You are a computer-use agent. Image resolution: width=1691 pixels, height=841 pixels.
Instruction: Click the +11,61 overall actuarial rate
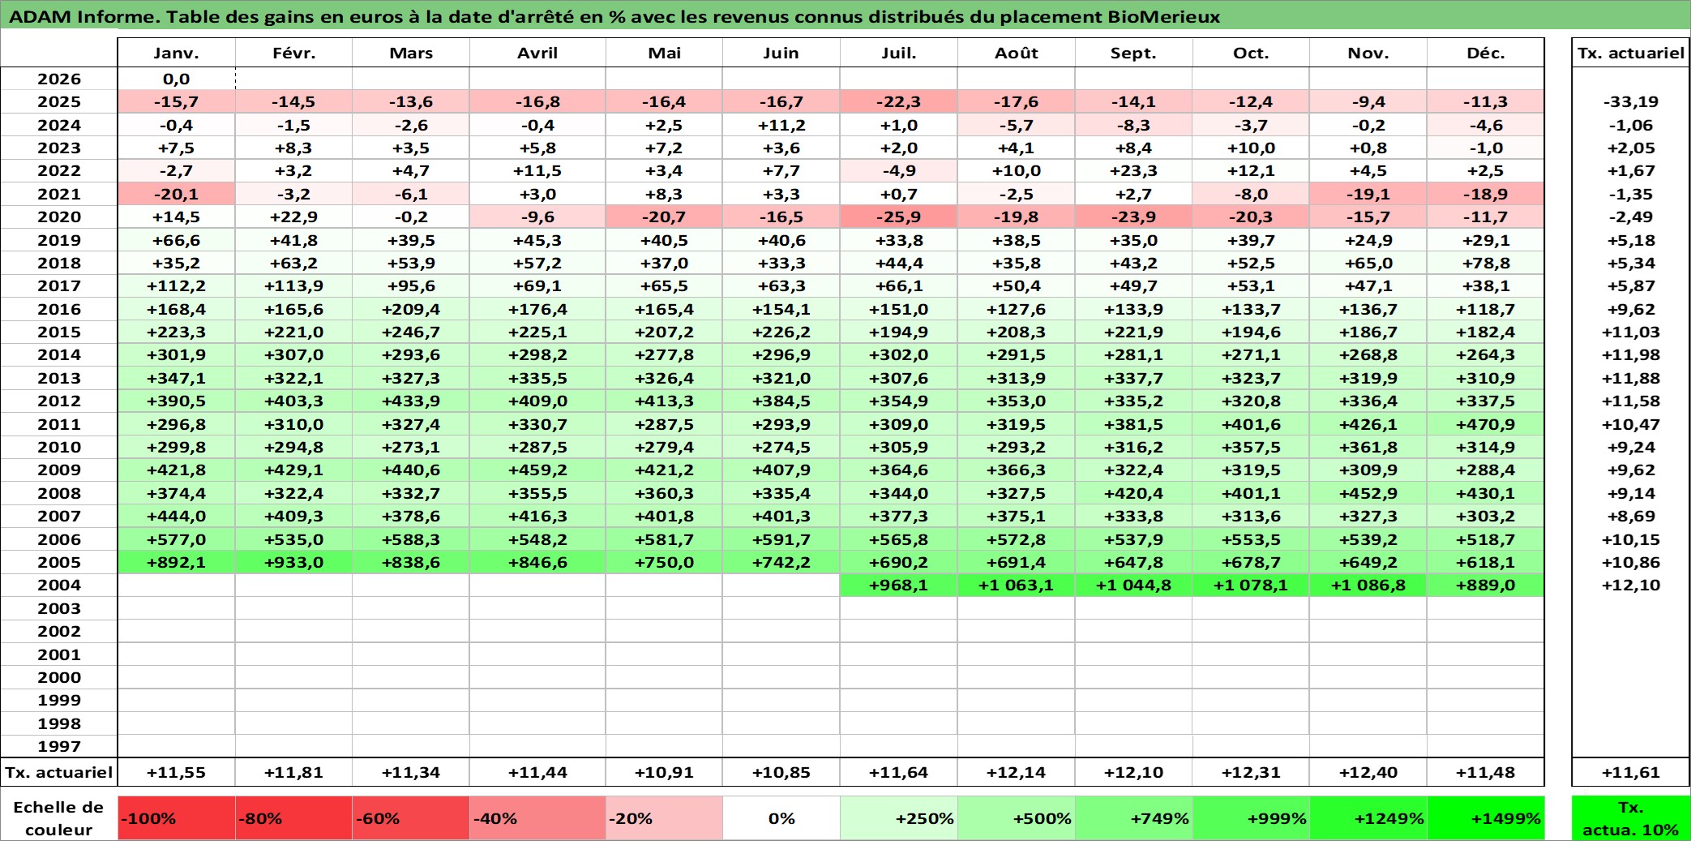[1631, 772]
